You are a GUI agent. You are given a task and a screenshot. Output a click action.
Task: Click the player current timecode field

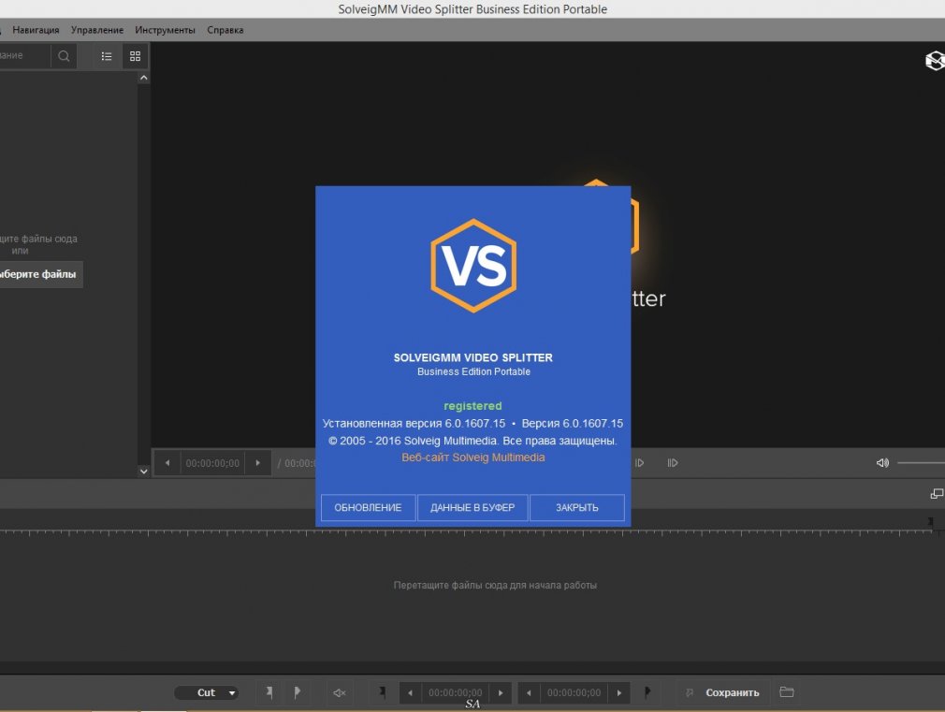point(212,463)
